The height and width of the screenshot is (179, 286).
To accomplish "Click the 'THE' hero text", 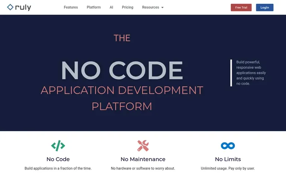I will pos(122,38).
